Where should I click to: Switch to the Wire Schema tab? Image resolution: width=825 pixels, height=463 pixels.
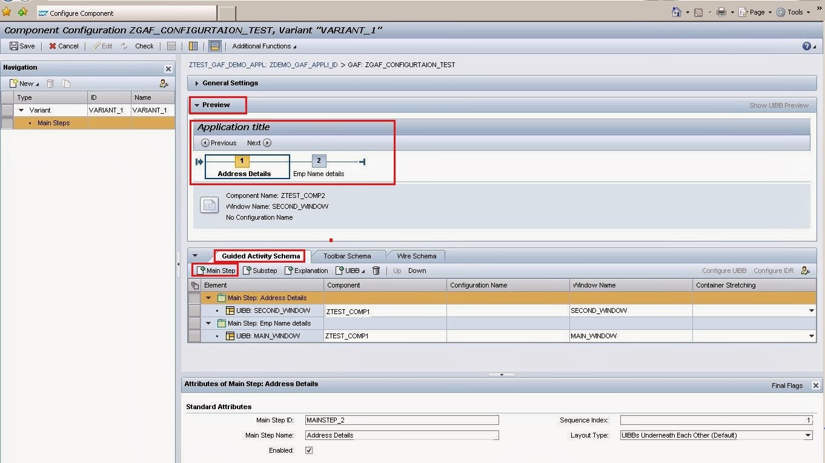(416, 256)
